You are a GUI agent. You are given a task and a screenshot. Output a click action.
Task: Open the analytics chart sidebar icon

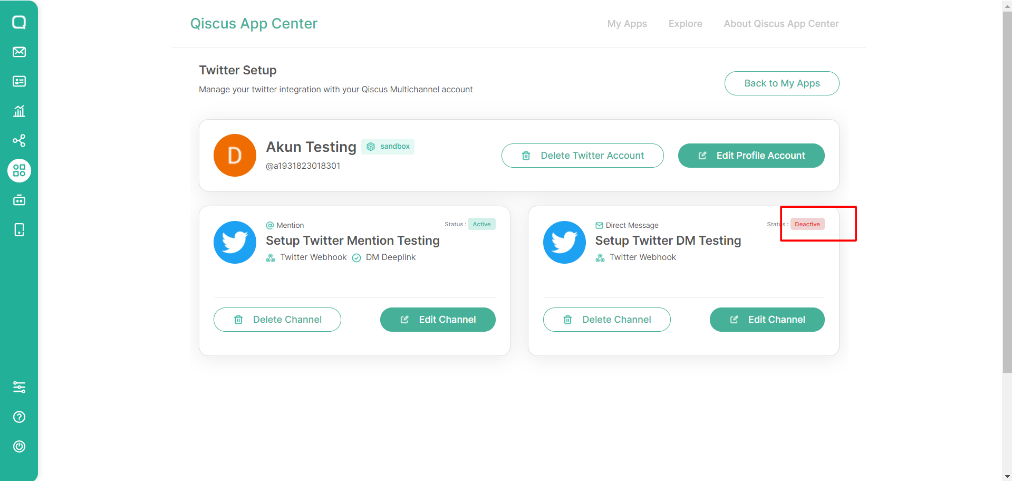click(19, 111)
